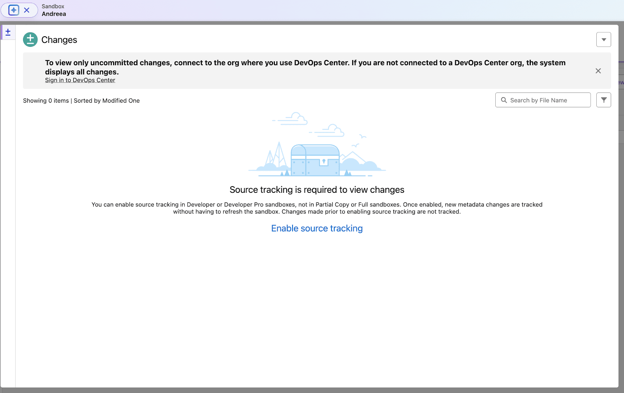Open the filter funnel button

click(603, 100)
